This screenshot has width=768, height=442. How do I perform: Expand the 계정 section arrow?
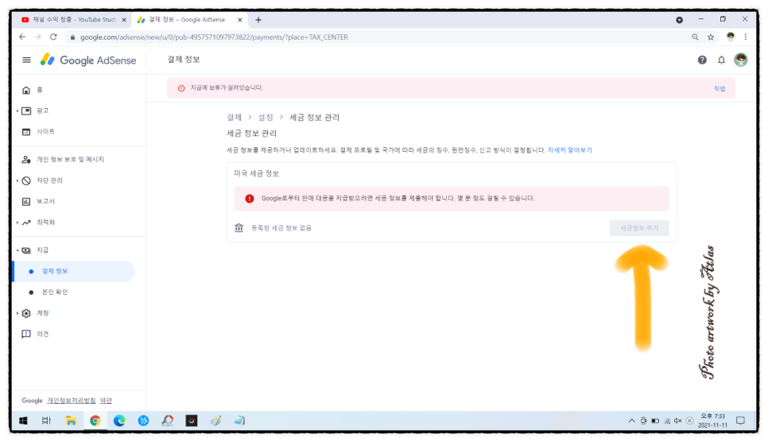click(17, 313)
